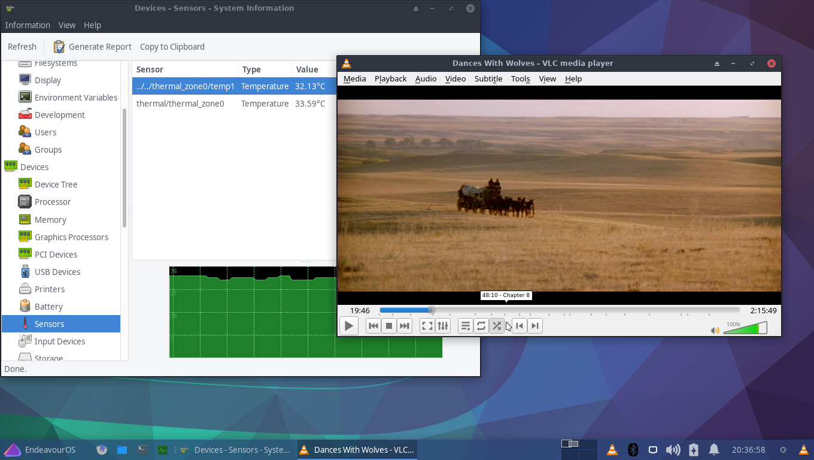
Task: Open the Playback menu in VLC
Action: [390, 78]
